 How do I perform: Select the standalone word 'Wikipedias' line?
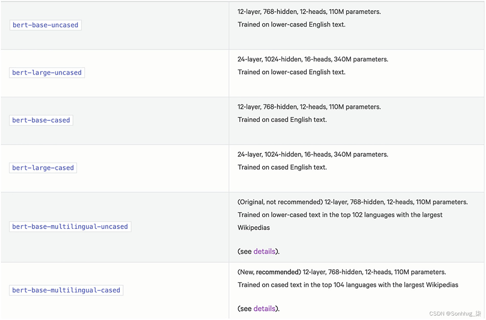(254, 228)
